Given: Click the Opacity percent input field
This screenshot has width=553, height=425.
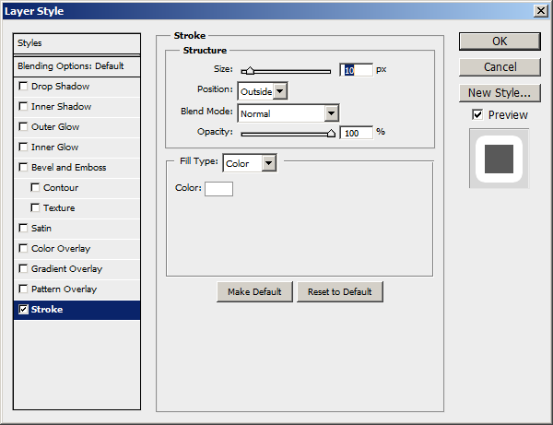Looking at the screenshot, I should pos(356,133).
